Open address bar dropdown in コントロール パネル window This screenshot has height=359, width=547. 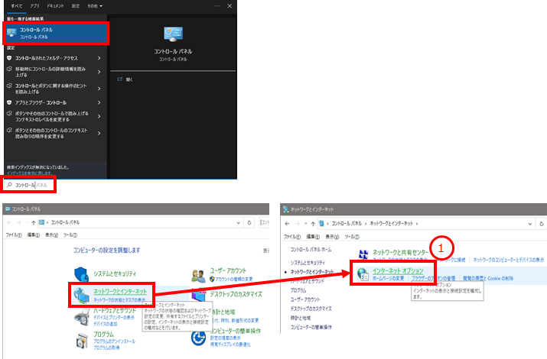click(x=238, y=222)
